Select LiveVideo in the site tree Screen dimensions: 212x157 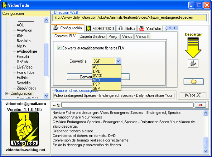(25, 67)
